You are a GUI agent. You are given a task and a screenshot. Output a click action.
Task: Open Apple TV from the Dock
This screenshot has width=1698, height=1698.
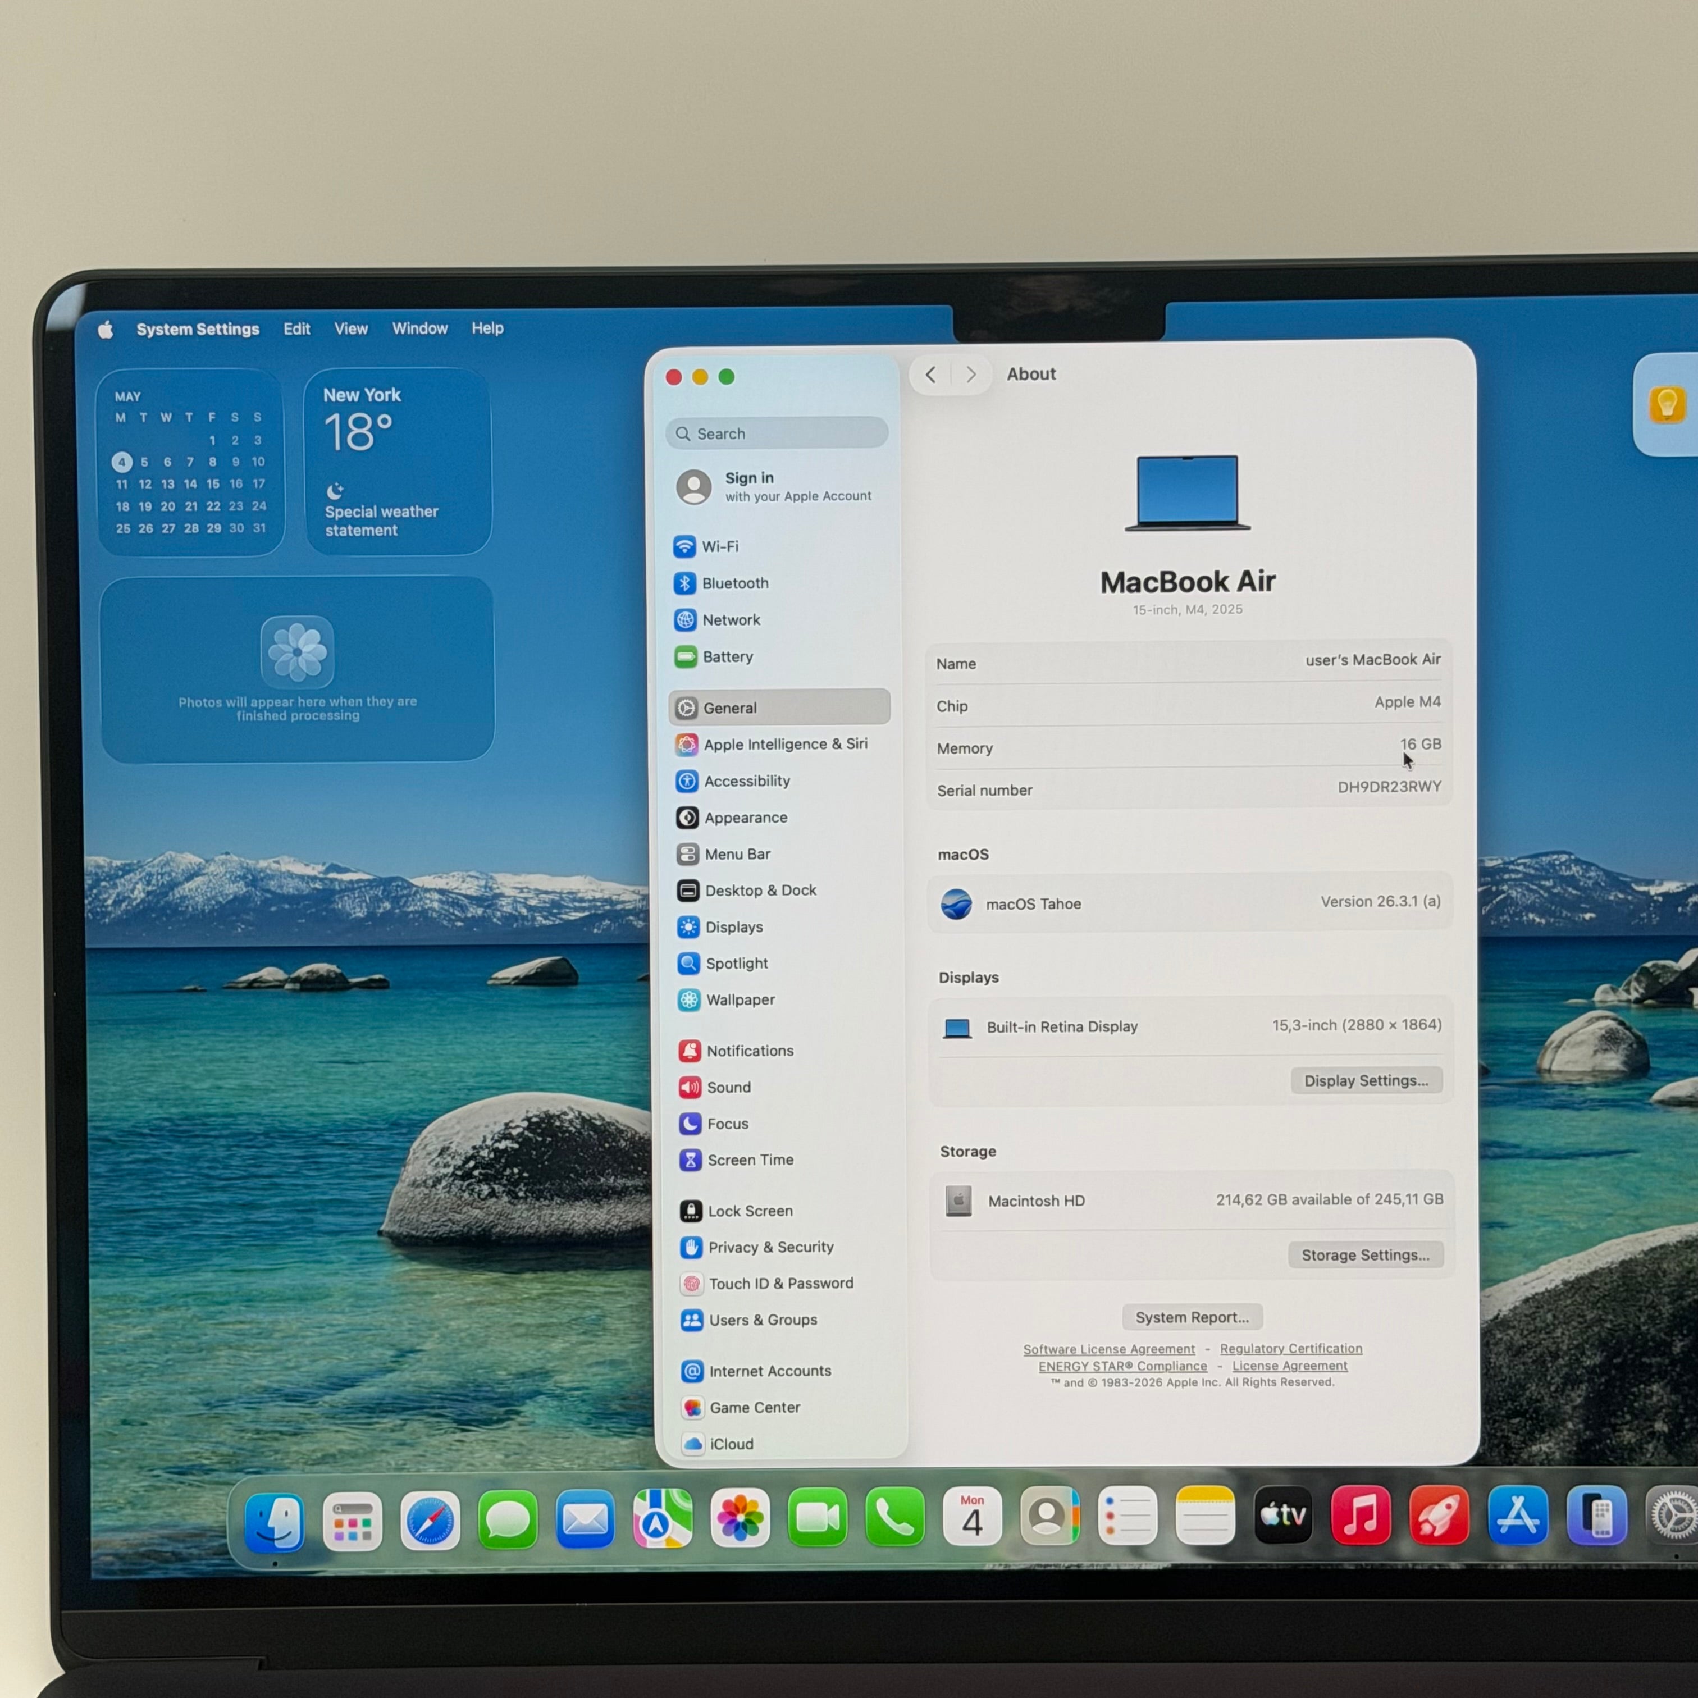tap(1283, 1516)
